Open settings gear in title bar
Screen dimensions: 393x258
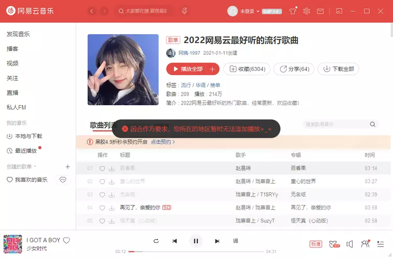(x=306, y=11)
